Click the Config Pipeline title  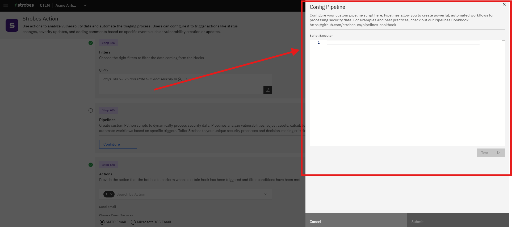pos(328,7)
